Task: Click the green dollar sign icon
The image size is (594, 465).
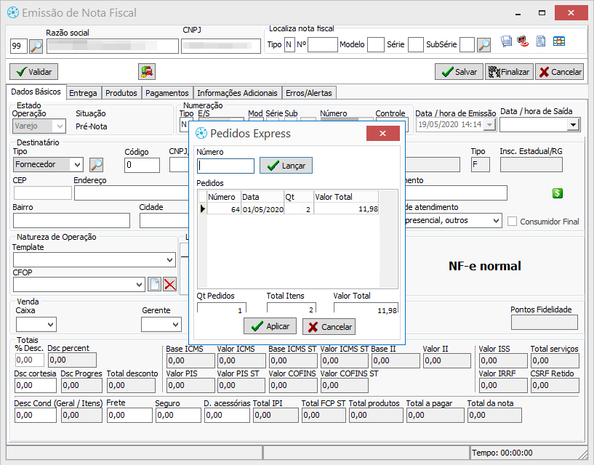Action: tap(558, 193)
